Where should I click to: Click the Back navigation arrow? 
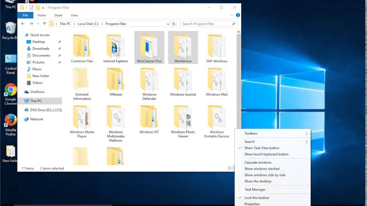click(23, 24)
